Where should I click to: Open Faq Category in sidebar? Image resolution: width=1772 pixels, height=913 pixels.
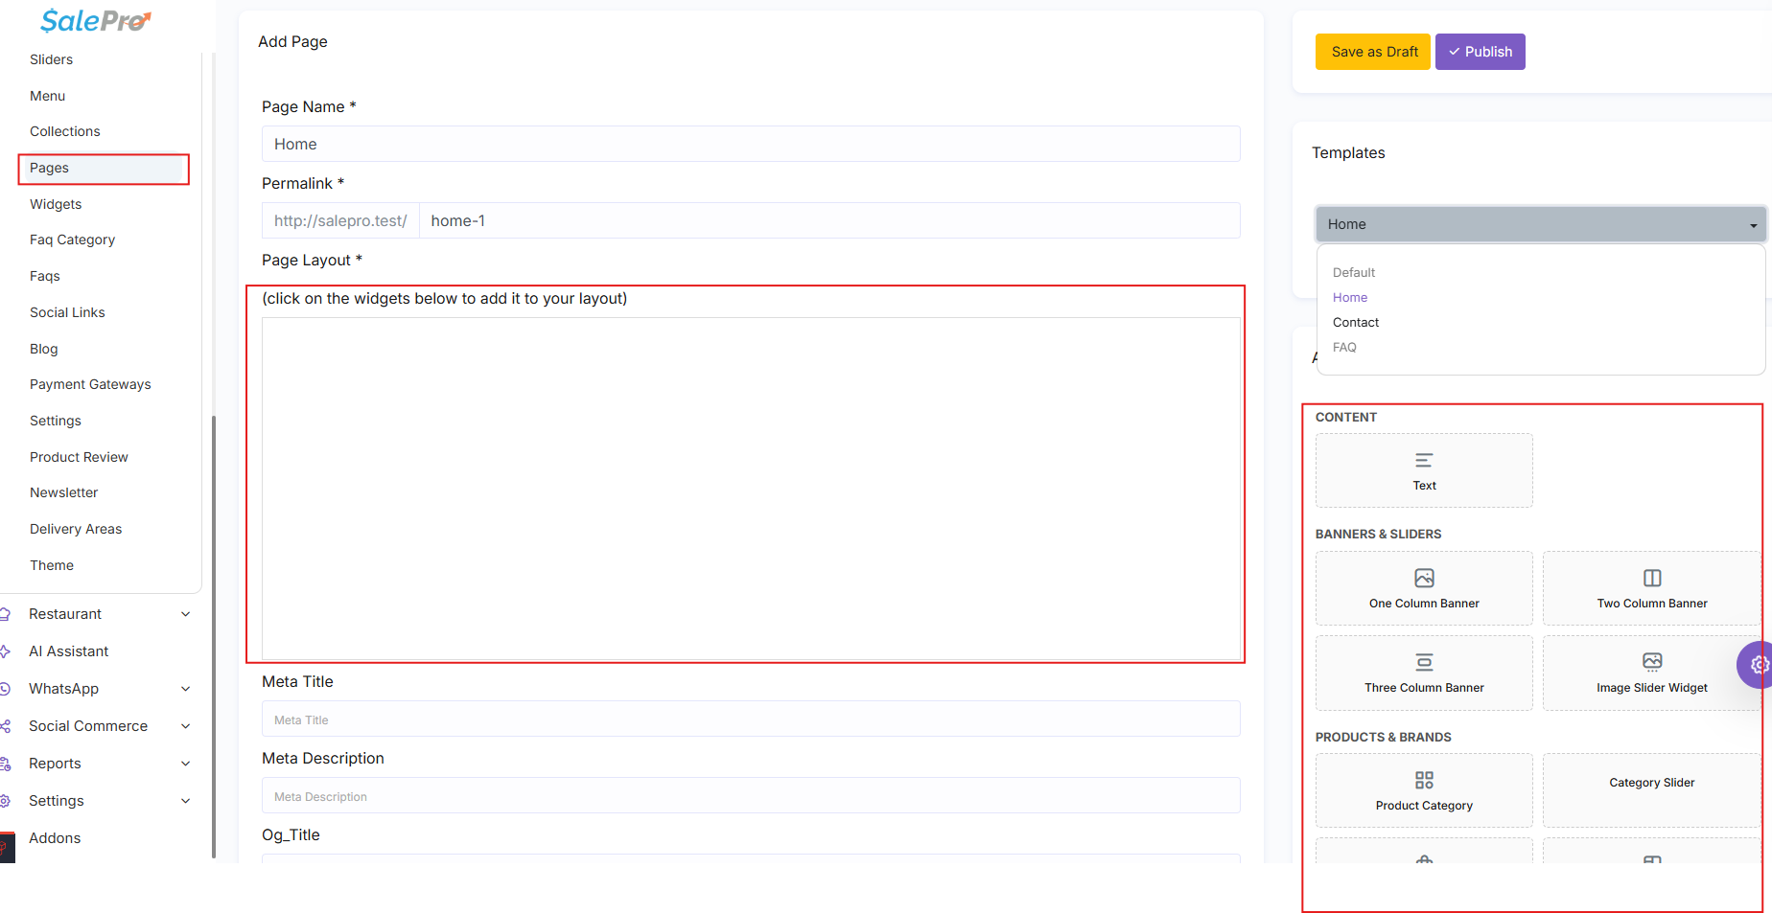(x=73, y=240)
